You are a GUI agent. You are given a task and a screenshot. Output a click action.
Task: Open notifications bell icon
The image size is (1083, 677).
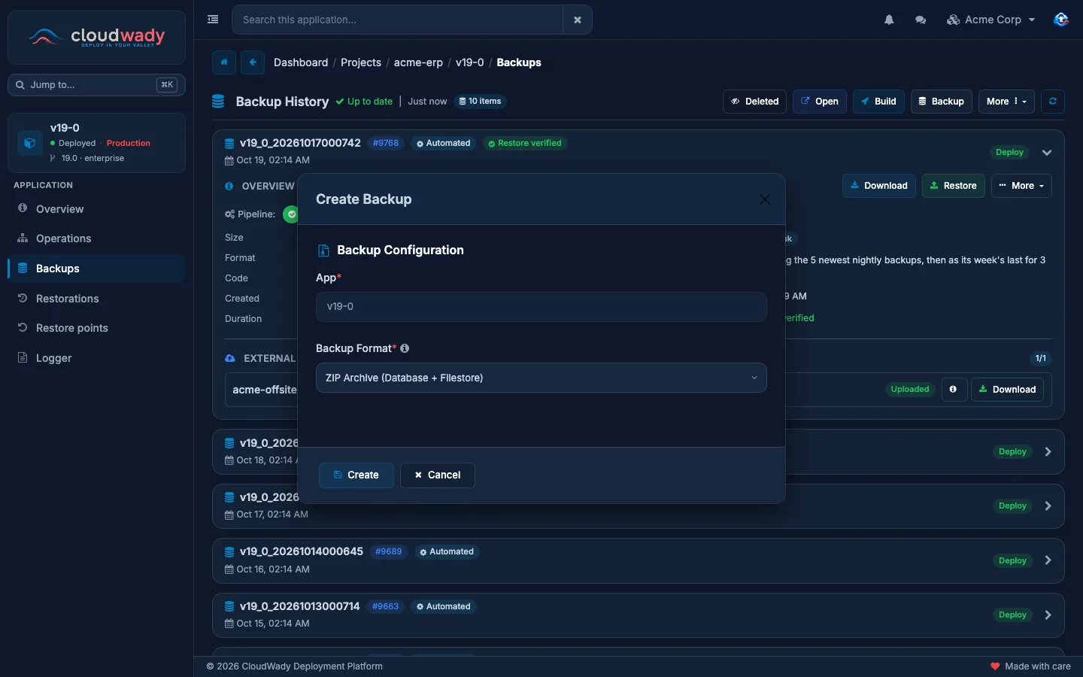pyautogui.click(x=889, y=20)
